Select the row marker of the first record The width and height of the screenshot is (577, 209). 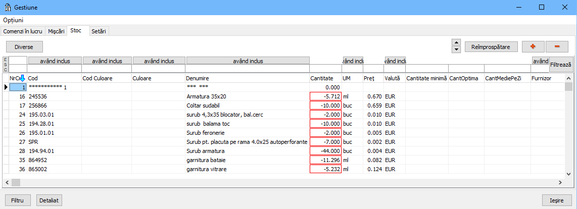[6, 87]
